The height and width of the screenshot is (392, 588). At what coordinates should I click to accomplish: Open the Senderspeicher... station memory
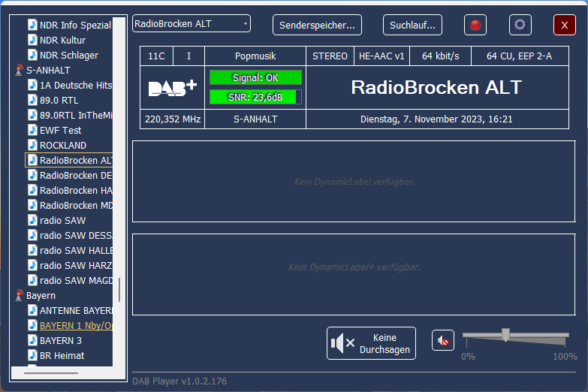317,25
